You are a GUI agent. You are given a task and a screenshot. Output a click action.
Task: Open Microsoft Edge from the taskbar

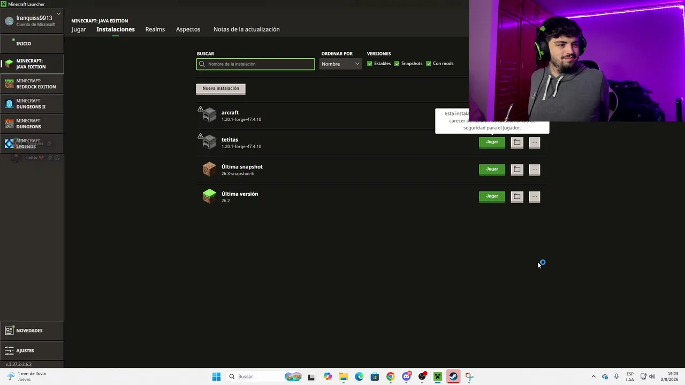point(359,376)
